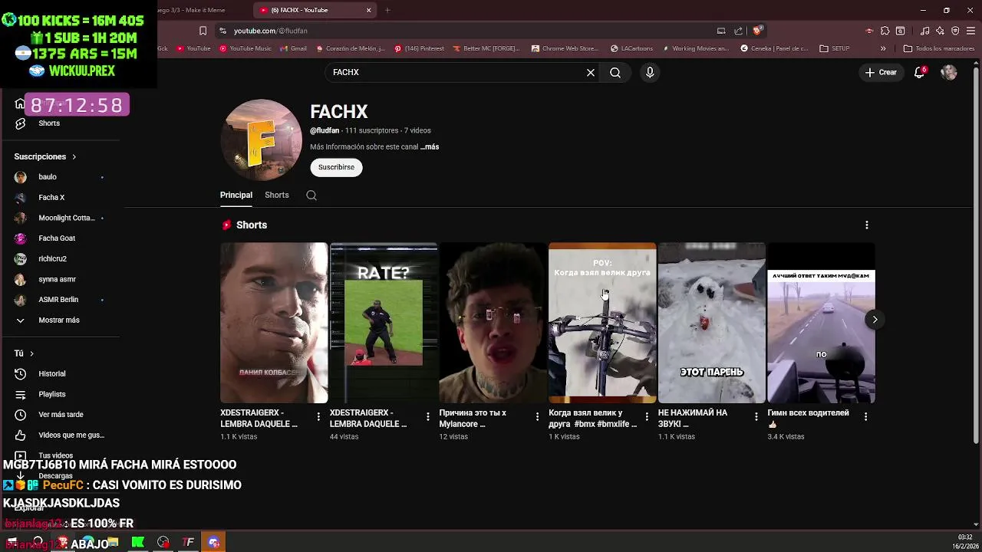Image resolution: width=982 pixels, height=552 pixels.
Task: Open Gmail bookmark
Action: 293,48
